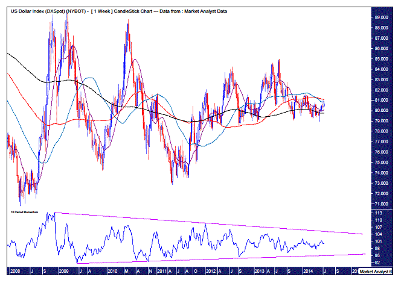Select the 2013 marker on the time axis
The height and width of the screenshot is (283, 401).
coord(259,271)
